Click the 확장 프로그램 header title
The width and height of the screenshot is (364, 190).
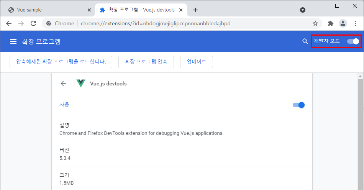[41, 41]
